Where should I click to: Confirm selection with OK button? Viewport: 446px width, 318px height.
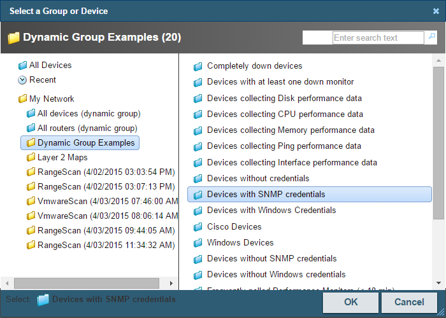350,302
